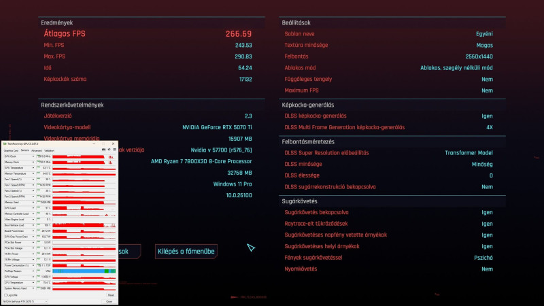The image size is (544, 306).
Task: Open the GPU-Z hamburger menu icon
Action: tap(114, 150)
